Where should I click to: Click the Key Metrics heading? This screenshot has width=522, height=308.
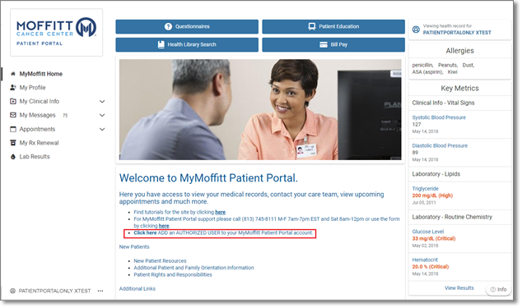[459, 89]
